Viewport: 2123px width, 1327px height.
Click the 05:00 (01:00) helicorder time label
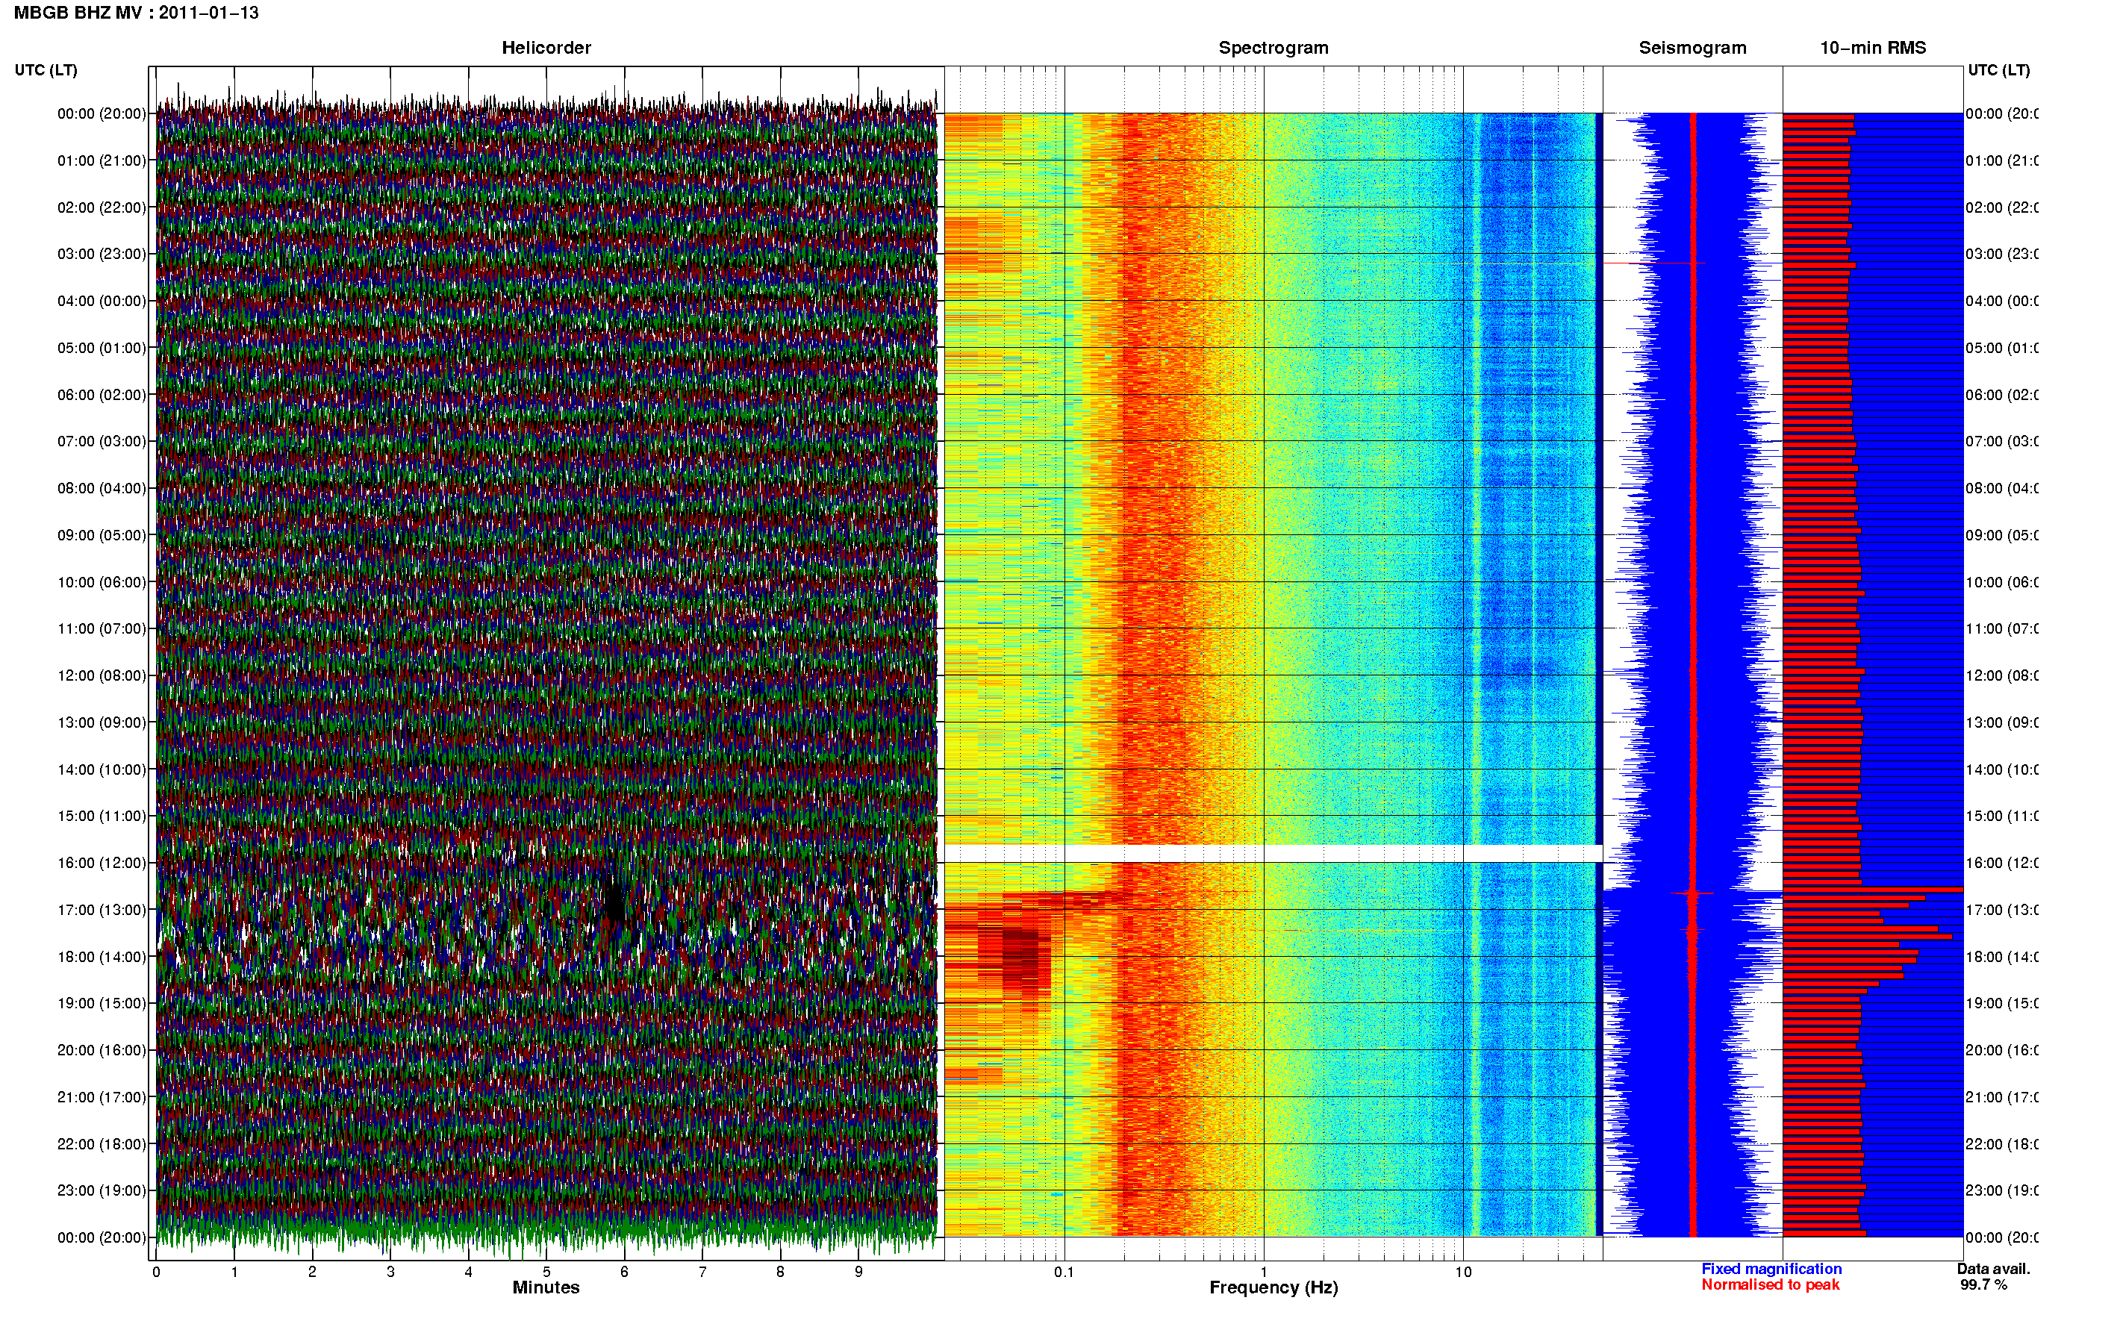click(x=102, y=348)
